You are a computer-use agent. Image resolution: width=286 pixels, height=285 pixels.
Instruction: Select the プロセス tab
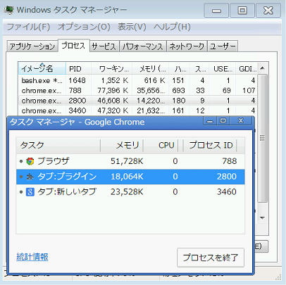click(73, 45)
